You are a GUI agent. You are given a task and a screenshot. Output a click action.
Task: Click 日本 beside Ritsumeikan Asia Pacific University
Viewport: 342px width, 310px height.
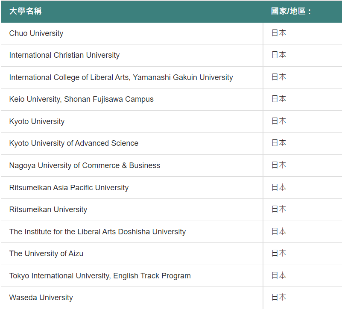tap(279, 187)
